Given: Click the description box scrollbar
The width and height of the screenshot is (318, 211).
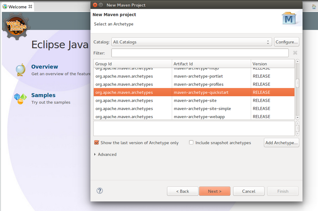Looking at the screenshot, I should [297, 129].
